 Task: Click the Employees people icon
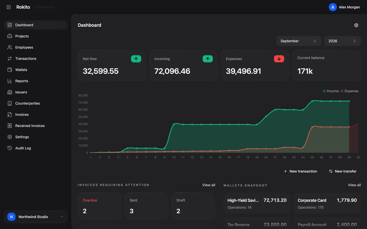10,47
